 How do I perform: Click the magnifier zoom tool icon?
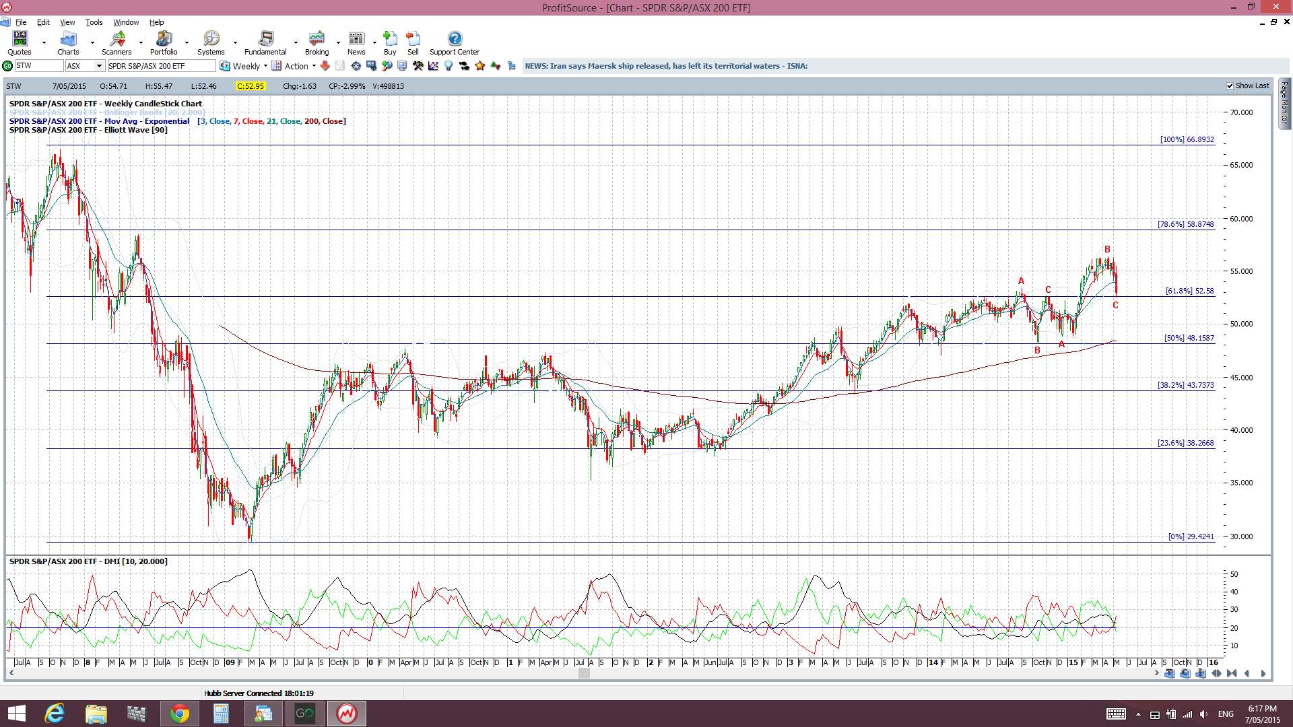pos(387,66)
